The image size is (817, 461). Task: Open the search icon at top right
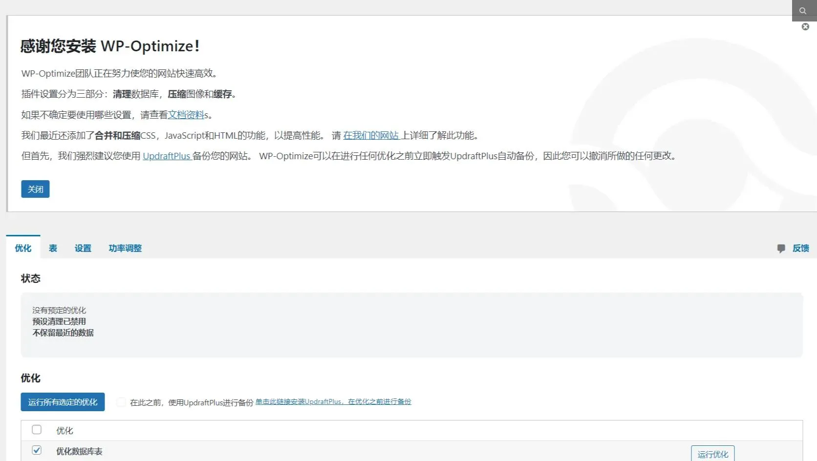coord(804,10)
